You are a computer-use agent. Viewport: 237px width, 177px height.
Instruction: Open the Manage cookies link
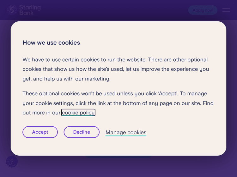[126, 132]
